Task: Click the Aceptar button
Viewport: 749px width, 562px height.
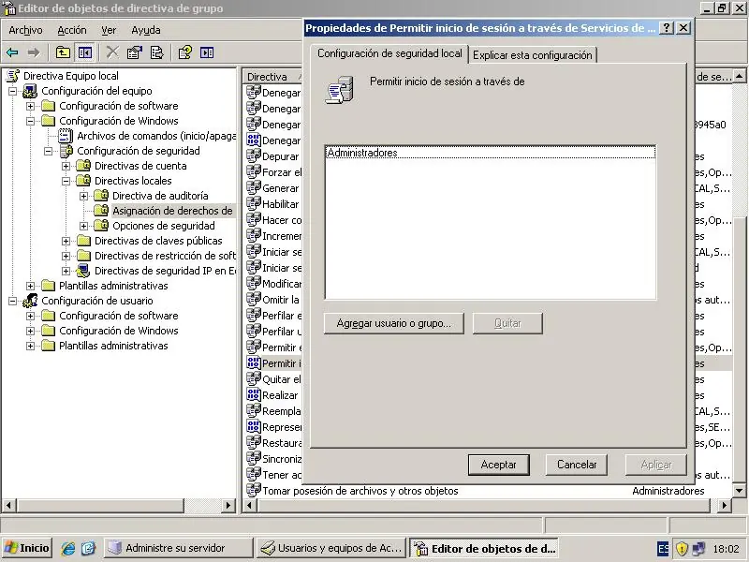Action: pyautogui.click(x=499, y=465)
